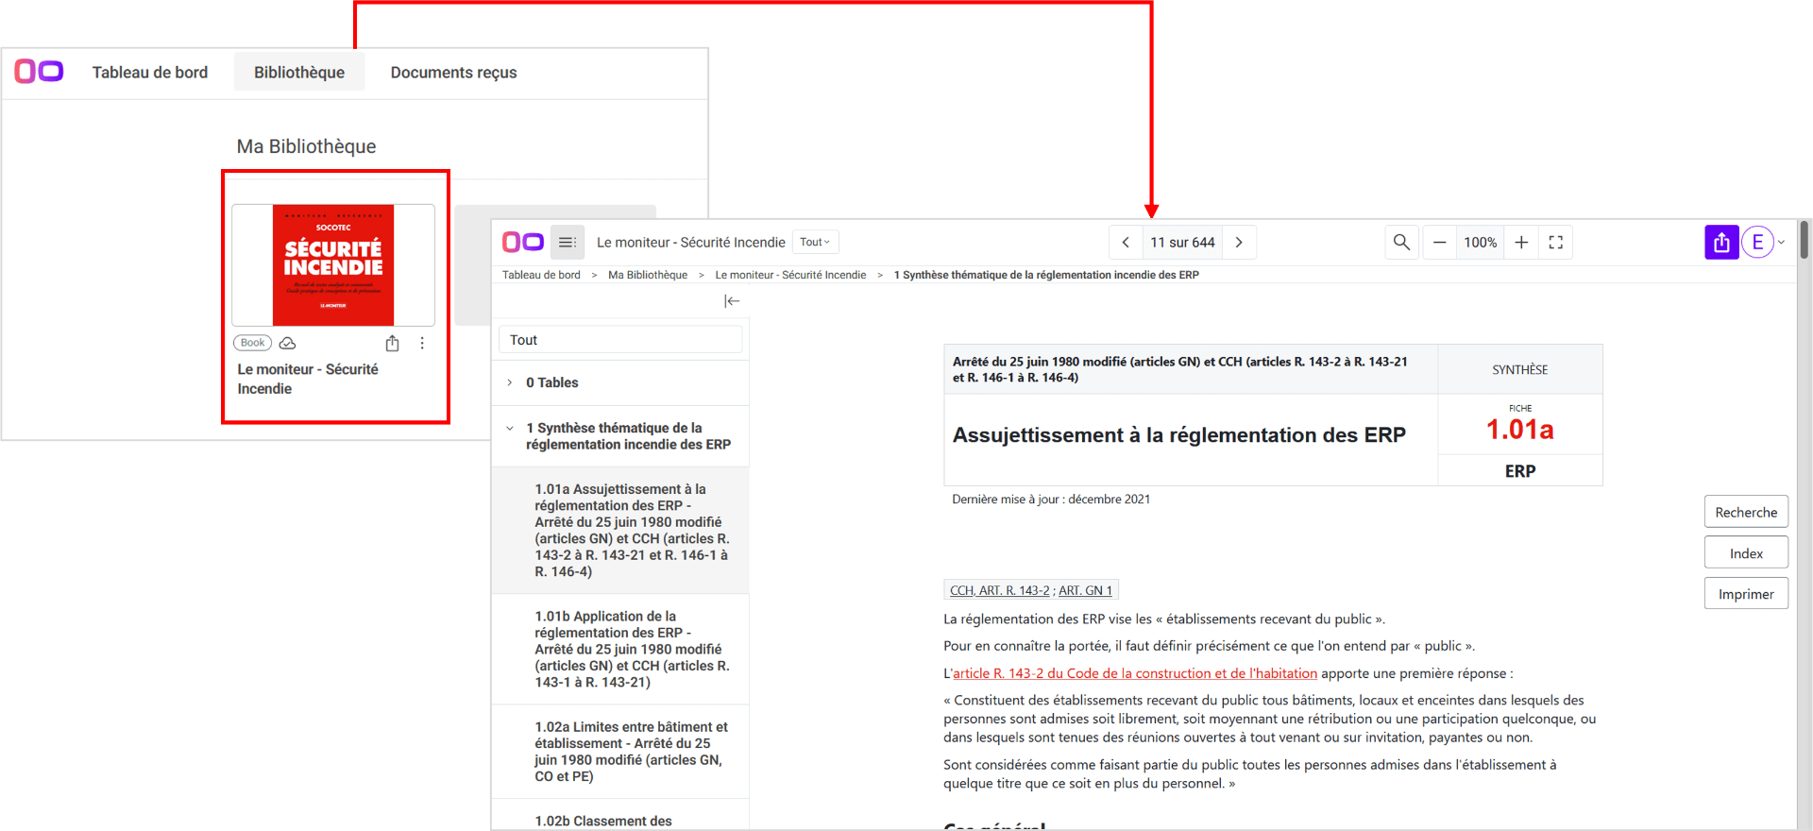
Task: Click the Assujettissement à la réglementation heading
Action: coord(1179,435)
